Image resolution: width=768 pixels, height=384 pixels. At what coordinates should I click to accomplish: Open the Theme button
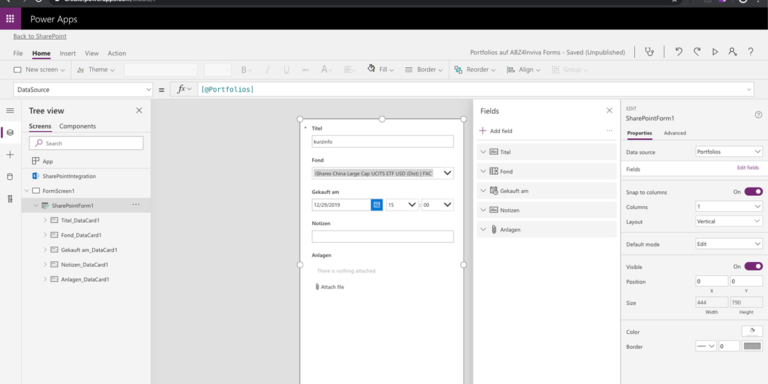coord(96,70)
